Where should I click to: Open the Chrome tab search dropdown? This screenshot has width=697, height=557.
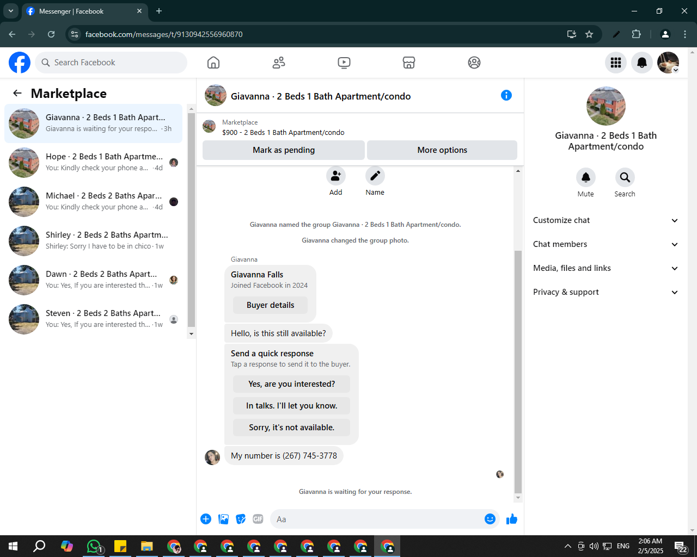pyautogui.click(x=10, y=11)
